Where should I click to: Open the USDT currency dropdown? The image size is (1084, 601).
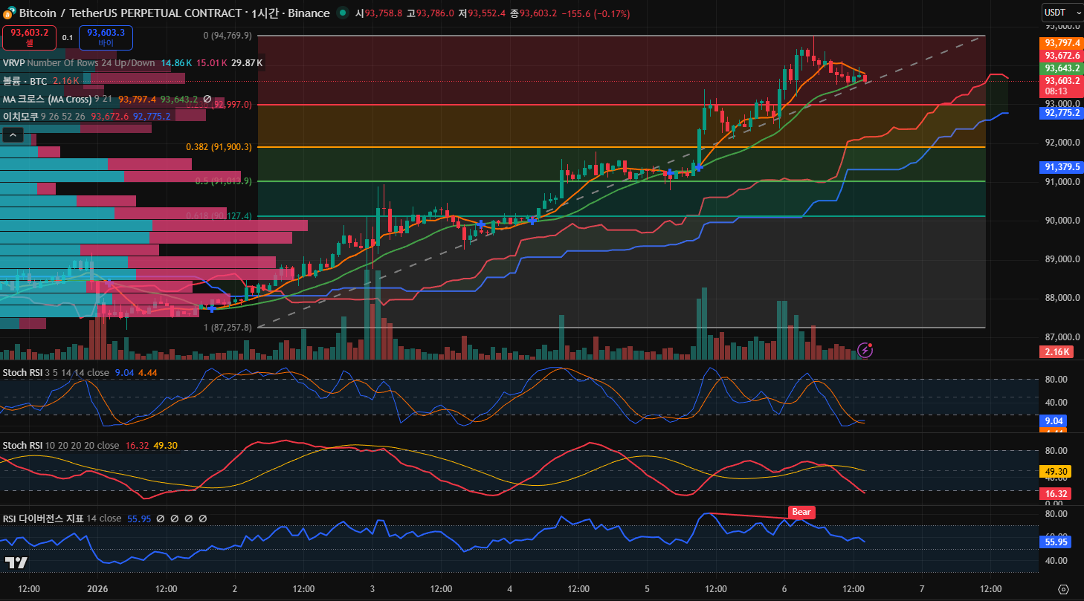(x=1059, y=13)
